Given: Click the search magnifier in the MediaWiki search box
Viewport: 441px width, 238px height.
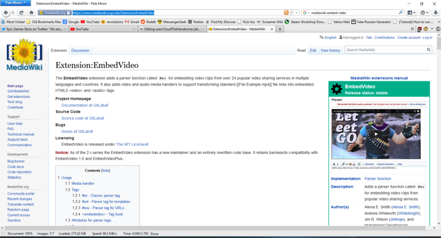Looking at the screenshot, I should click(428, 49).
